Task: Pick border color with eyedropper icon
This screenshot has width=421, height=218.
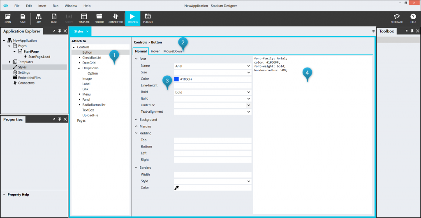Action: pyautogui.click(x=177, y=188)
